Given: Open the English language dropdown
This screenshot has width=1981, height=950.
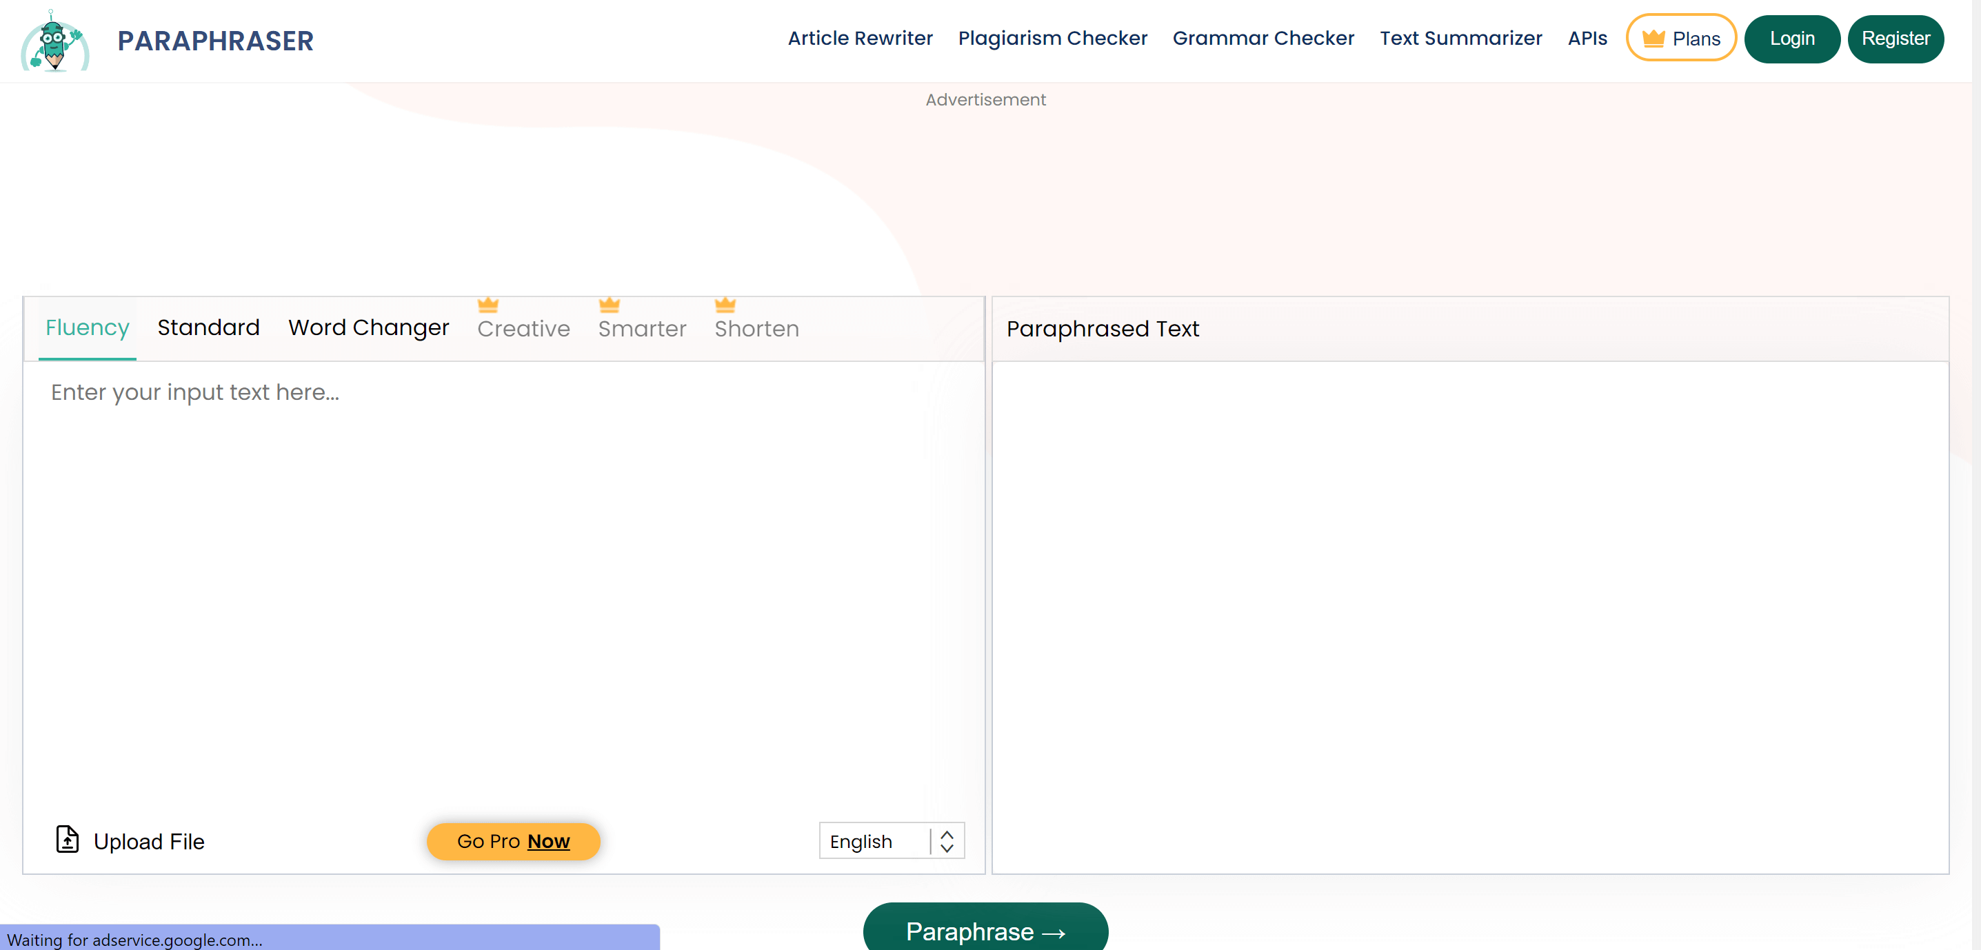Looking at the screenshot, I should [875, 842].
